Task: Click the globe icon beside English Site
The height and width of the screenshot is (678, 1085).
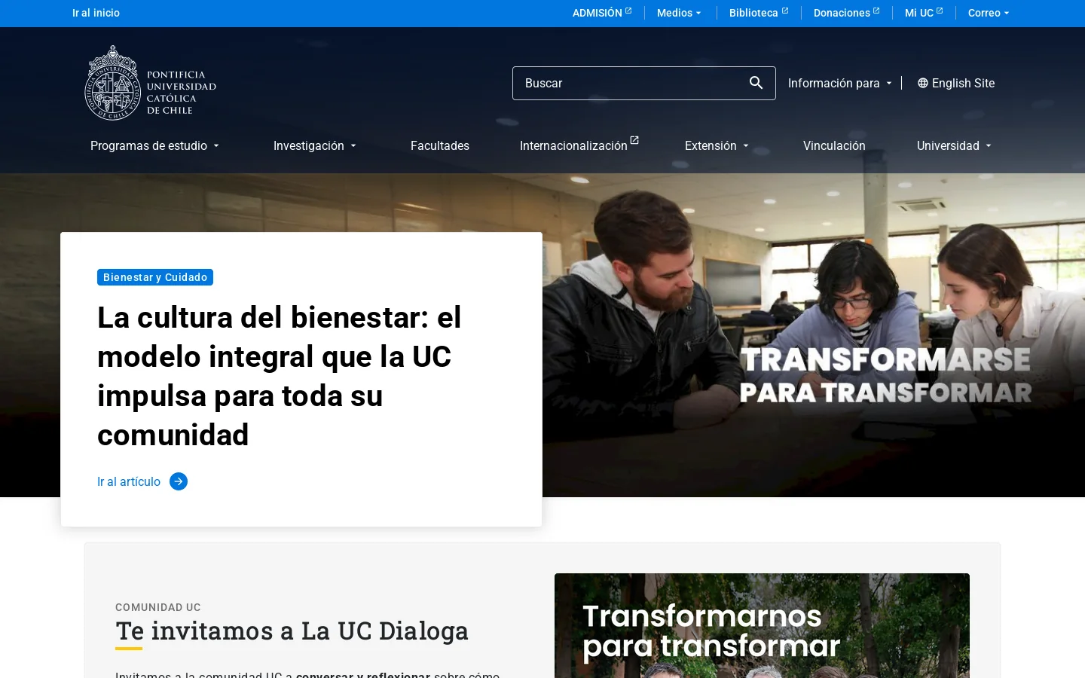Action: pyautogui.click(x=922, y=83)
